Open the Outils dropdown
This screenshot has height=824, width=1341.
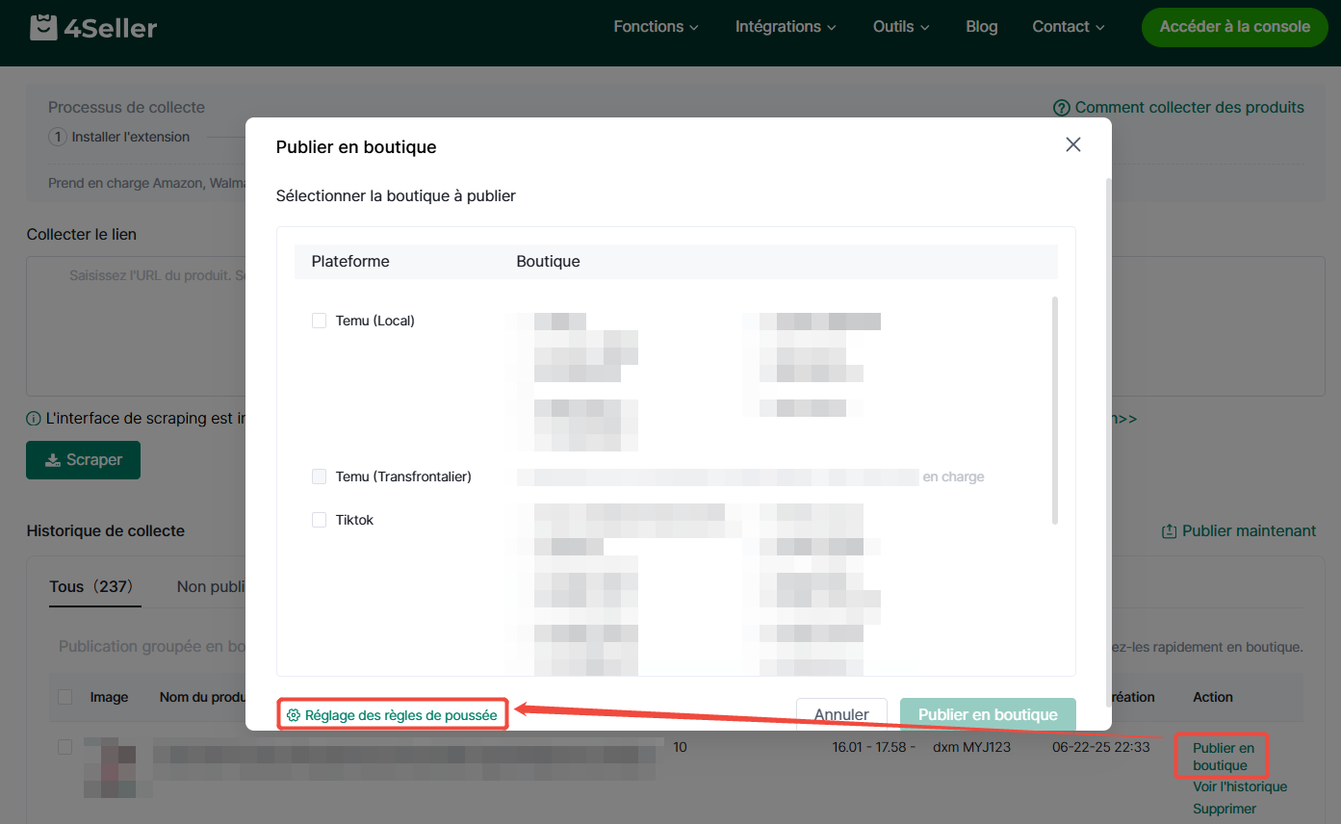point(901,27)
